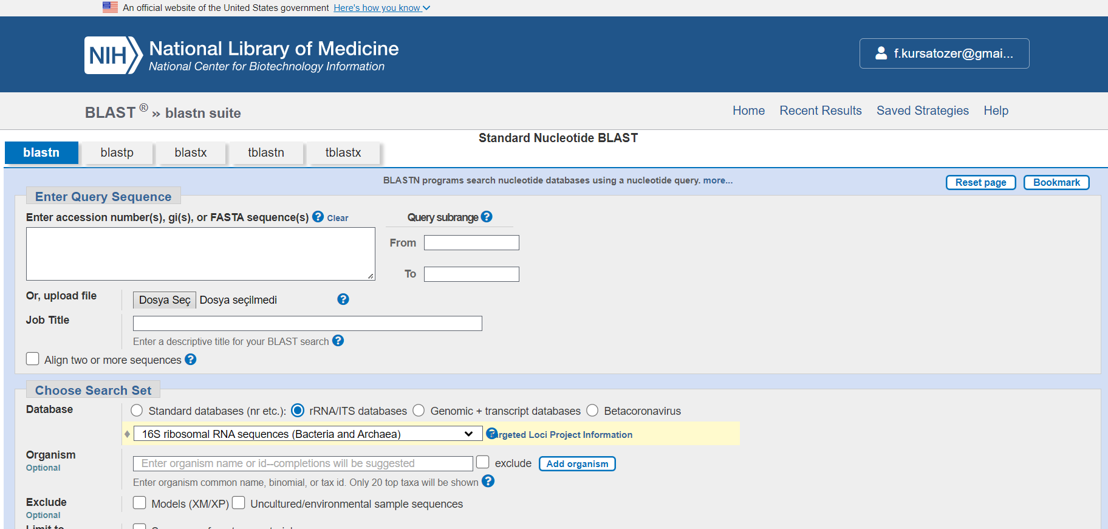Click the US flag icon
The image size is (1108, 529).
click(110, 7)
